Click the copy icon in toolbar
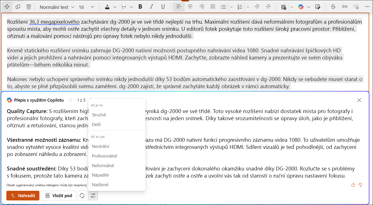 pyautogui.click(x=18, y=7)
